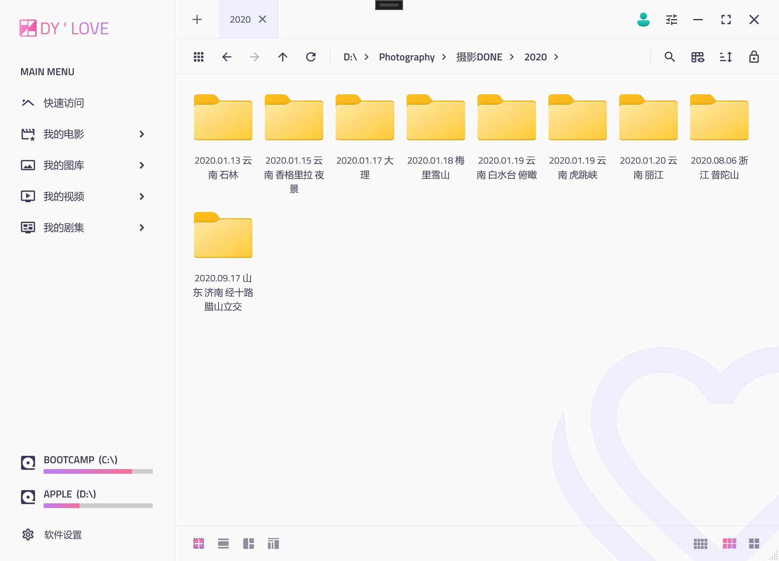Expand chevron after D:\ breadcrumb

(x=367, y=57)
